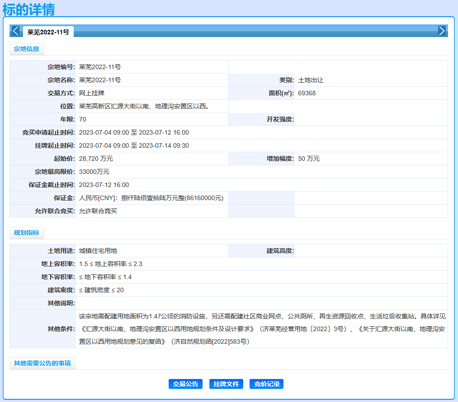Click the 类别 value 土地出让
458x402 pixels.
point(311,80)
